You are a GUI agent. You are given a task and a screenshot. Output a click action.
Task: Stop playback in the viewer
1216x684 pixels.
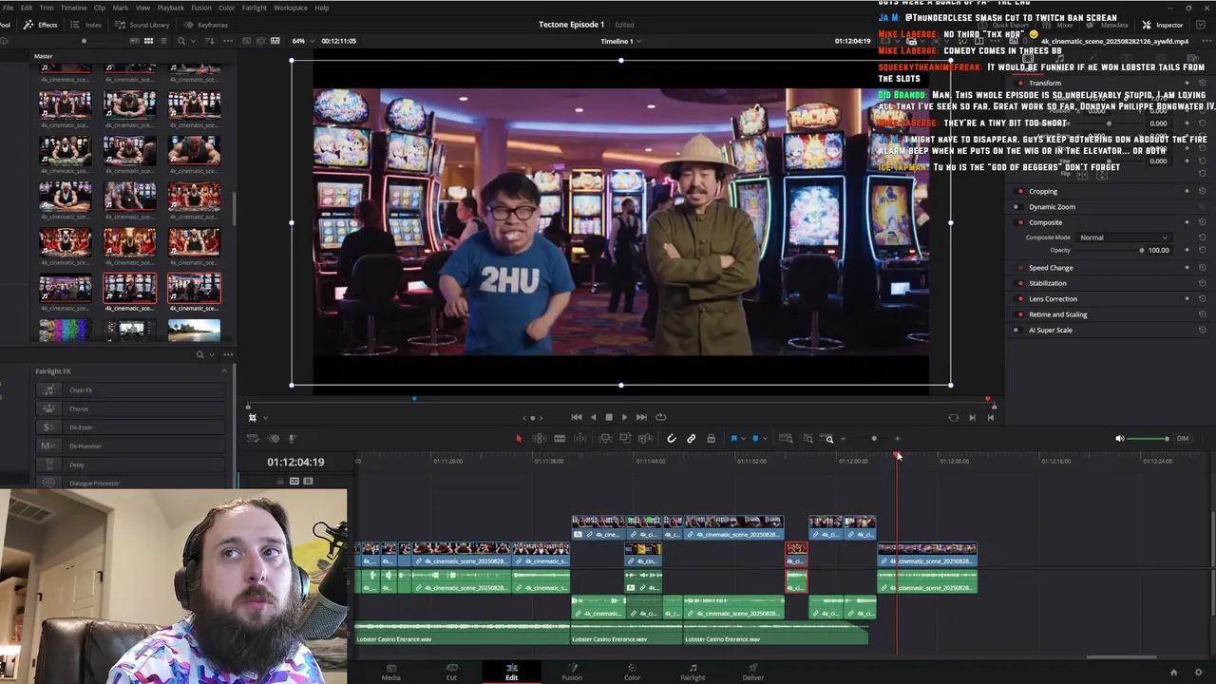click(609, 417)
